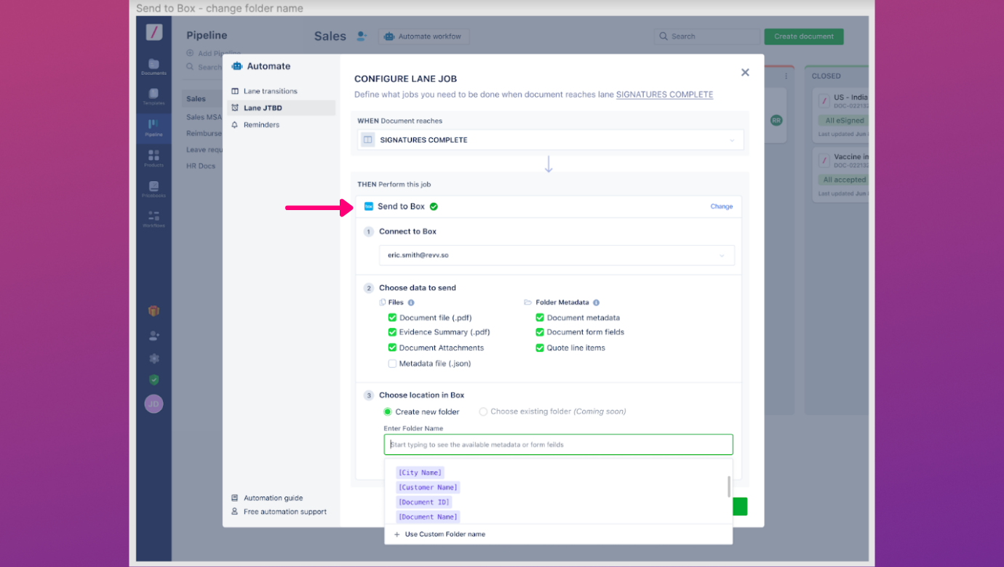Image resolution: width=1004 pixels, height=567 pixels.
Task: Select Sales MSA pipeline in list
Action: (x=204, y=117)
